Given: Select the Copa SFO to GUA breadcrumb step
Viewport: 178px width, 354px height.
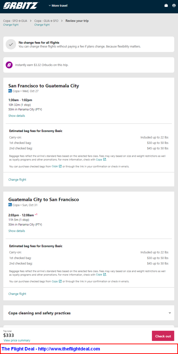Looking at the screenshot, I should [15, 21].
